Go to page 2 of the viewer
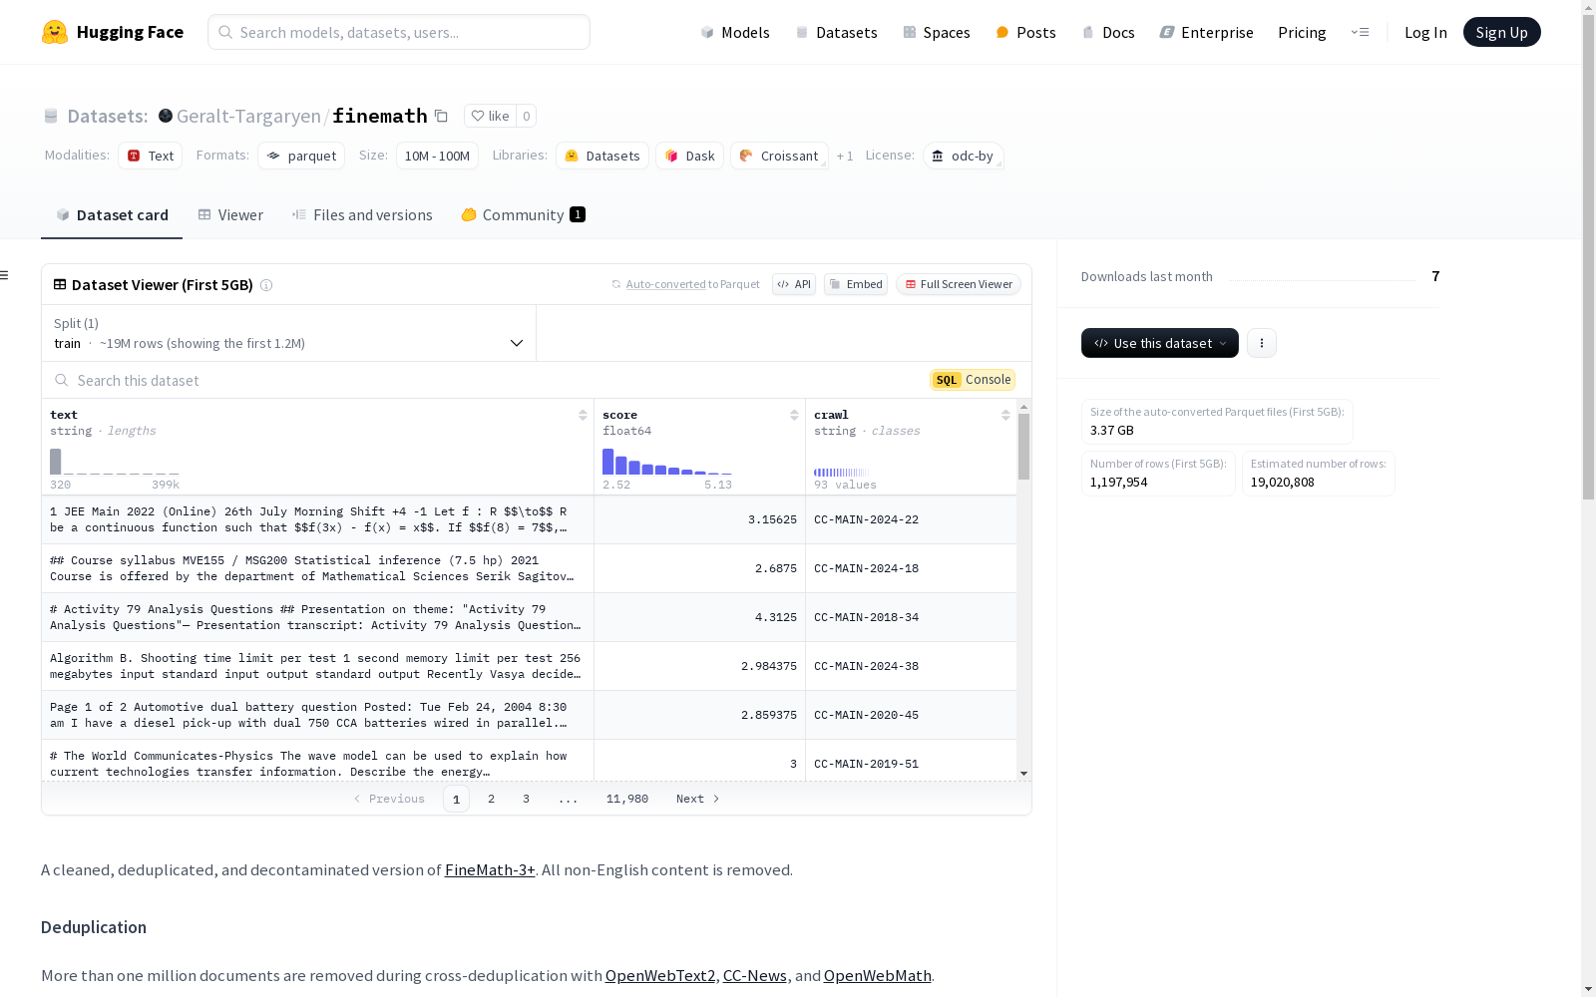Viewport: 1596px width, 997px height. [x=491, y=799]
